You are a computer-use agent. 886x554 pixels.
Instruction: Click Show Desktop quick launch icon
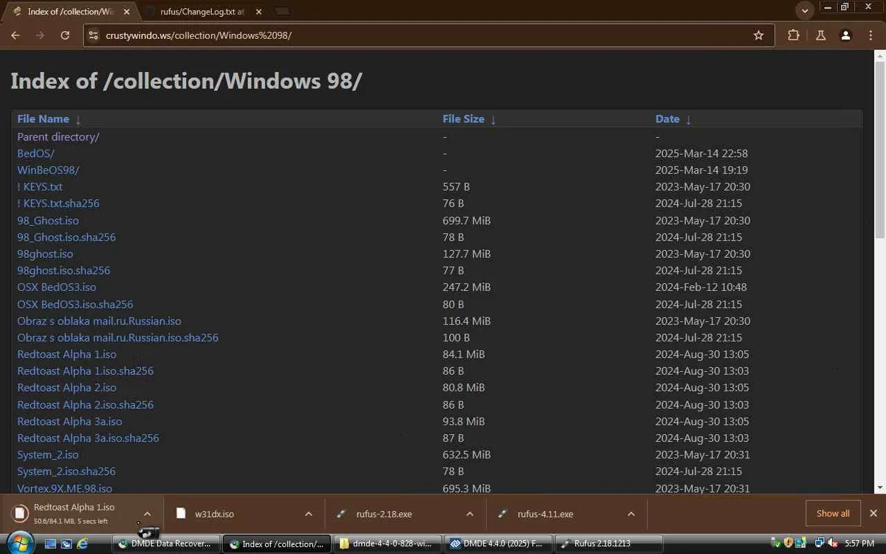(50, 544)
